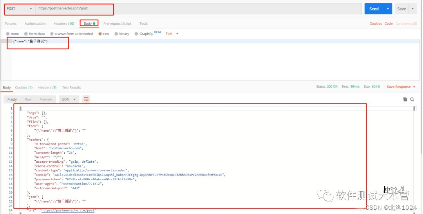The image size is (423, 214).
Task: Save the request with the Save button
Action: 402,9
